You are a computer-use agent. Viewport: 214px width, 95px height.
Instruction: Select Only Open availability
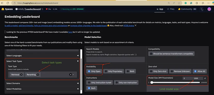(94, 71)
